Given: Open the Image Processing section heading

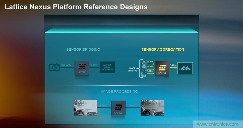Looking at the screenshot, I should 120,91.
